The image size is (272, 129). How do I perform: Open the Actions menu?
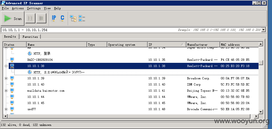tap(18, 8)
